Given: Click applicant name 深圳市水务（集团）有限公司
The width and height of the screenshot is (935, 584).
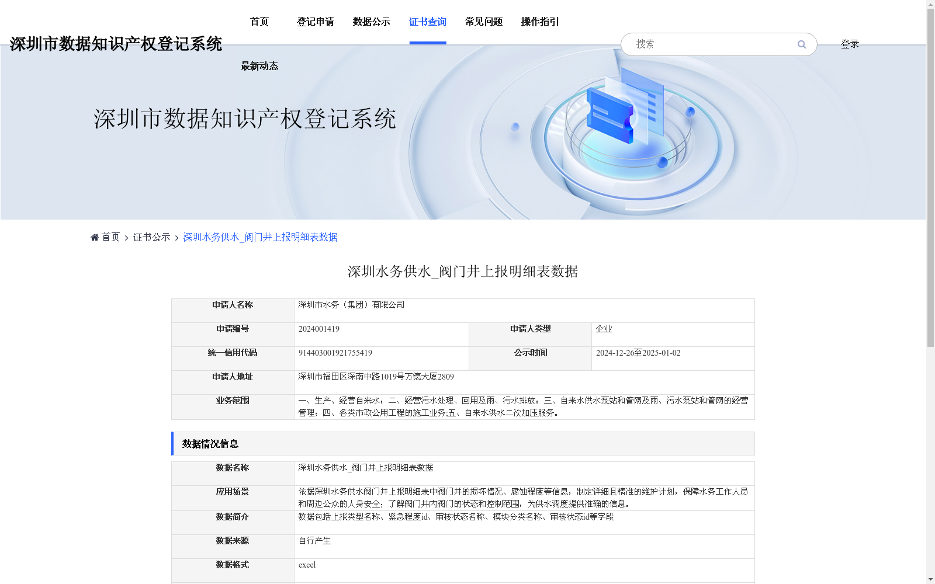Looking at the screenshot, I should pos(351,305).
